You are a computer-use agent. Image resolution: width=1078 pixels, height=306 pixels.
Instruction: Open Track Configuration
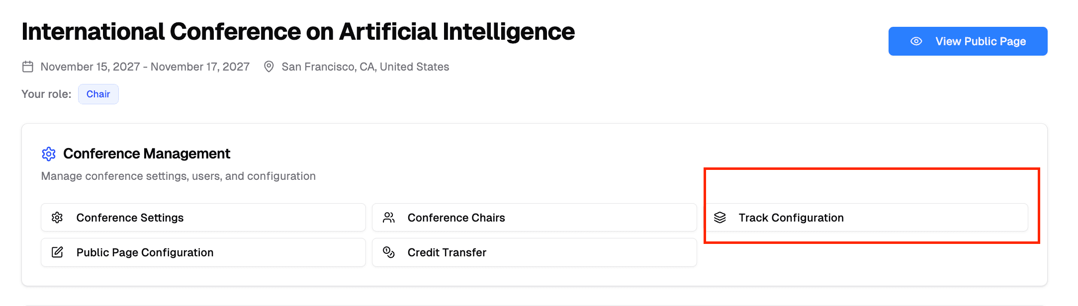click(866, 218)
